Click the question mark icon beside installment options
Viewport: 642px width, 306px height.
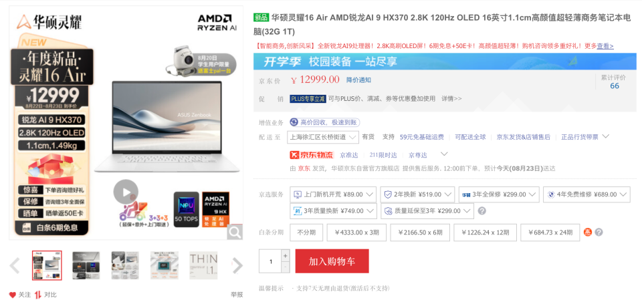coord(599,233)
